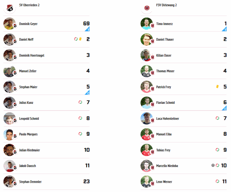This screenshot has height=192, width=231.
Task: Open Timo Immerz player name link
Action: (165, 24)
